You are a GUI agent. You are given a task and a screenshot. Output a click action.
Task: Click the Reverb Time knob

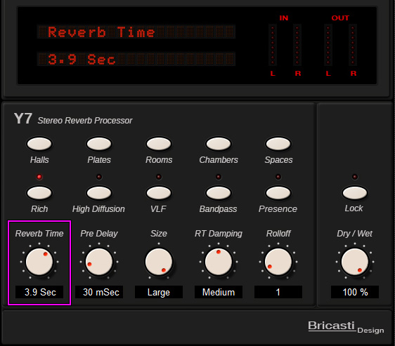click(x=39, y=262)
